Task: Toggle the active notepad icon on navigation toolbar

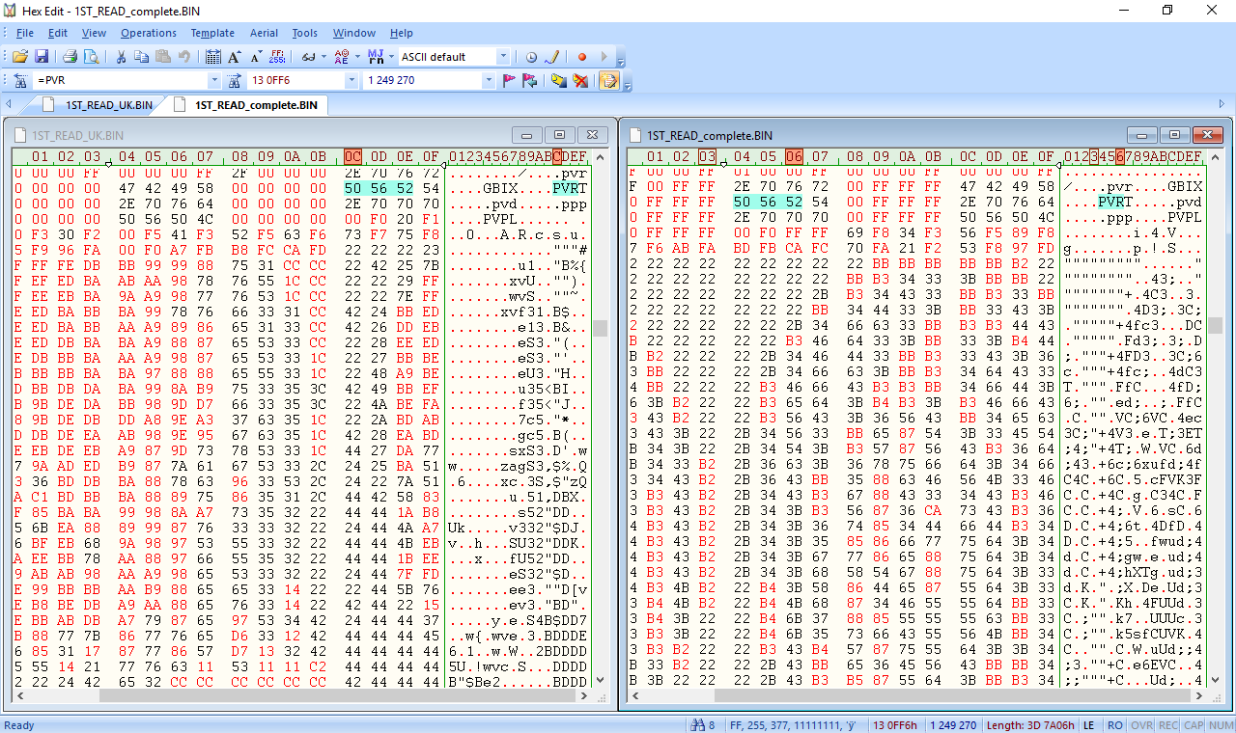Action: coord(609,80)
